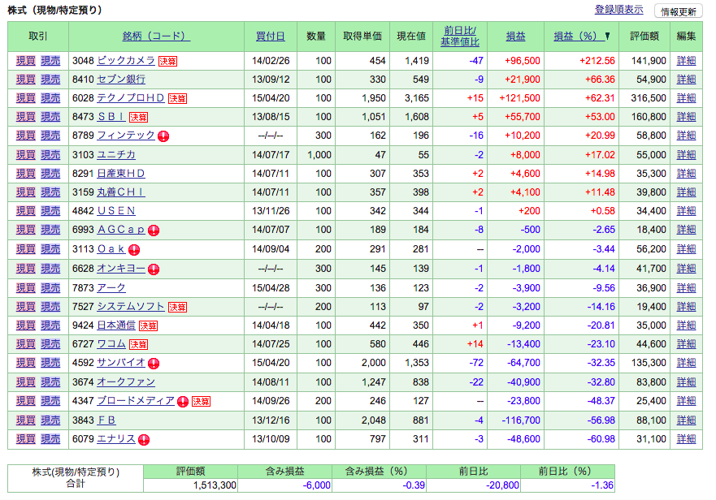Click 現買 for USEN row
716x500 pixels.
point(25,211)
